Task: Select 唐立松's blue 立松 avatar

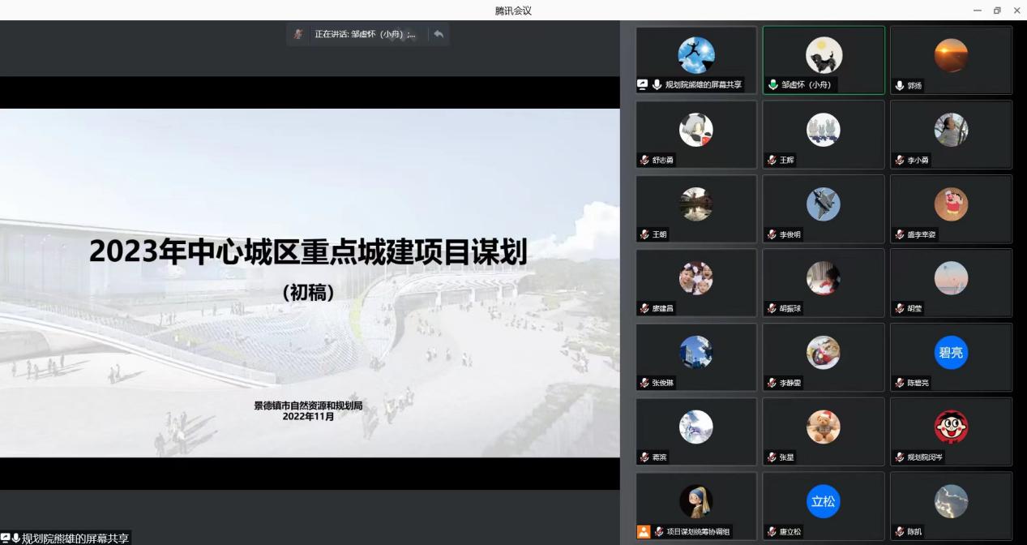Action: click(823, 501)
